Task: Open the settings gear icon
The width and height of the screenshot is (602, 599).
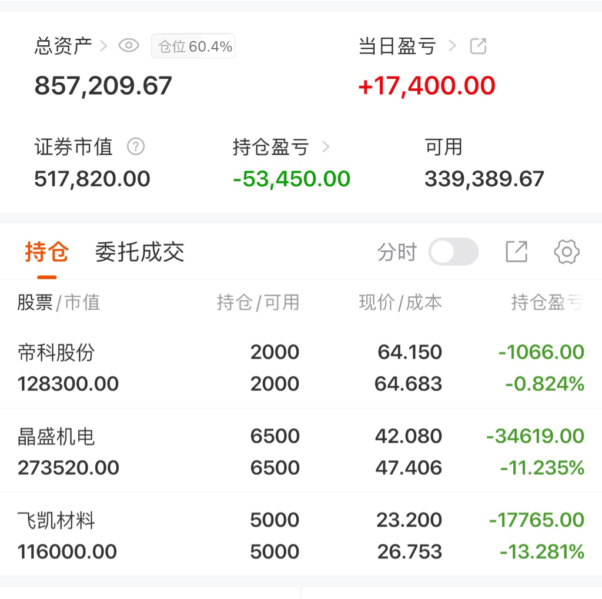Action: tap(567, 252)
